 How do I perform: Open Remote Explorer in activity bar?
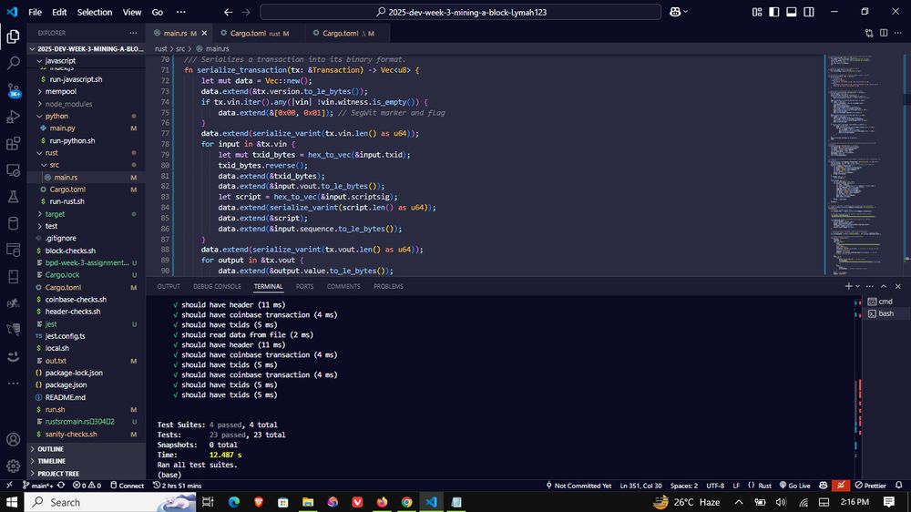click(13, 170)
